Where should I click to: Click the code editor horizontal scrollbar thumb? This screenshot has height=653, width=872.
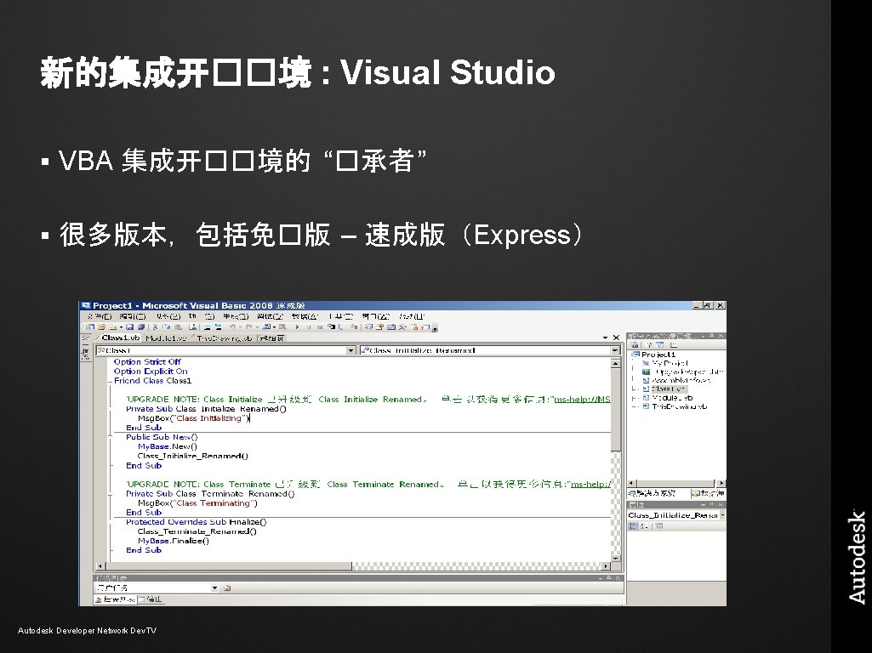click(x=228, y=565)
